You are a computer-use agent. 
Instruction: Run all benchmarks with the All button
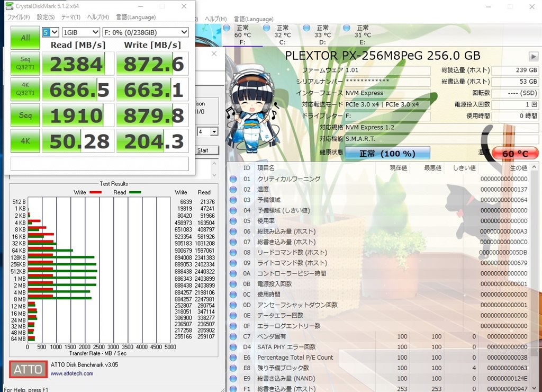point(25,38)
